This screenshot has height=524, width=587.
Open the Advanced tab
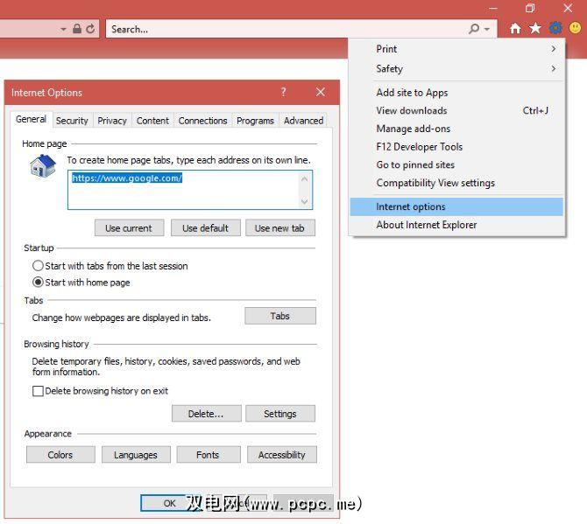pyautogui.click(x=303, y=121)
